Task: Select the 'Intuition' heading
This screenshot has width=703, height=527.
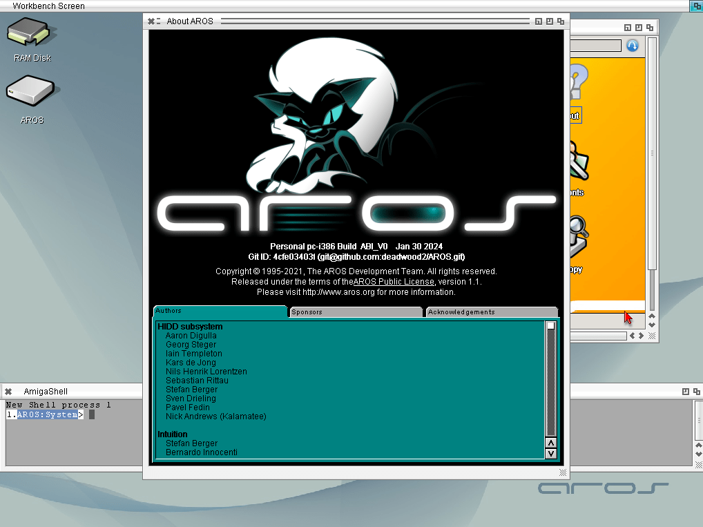Action: (173, 434)
